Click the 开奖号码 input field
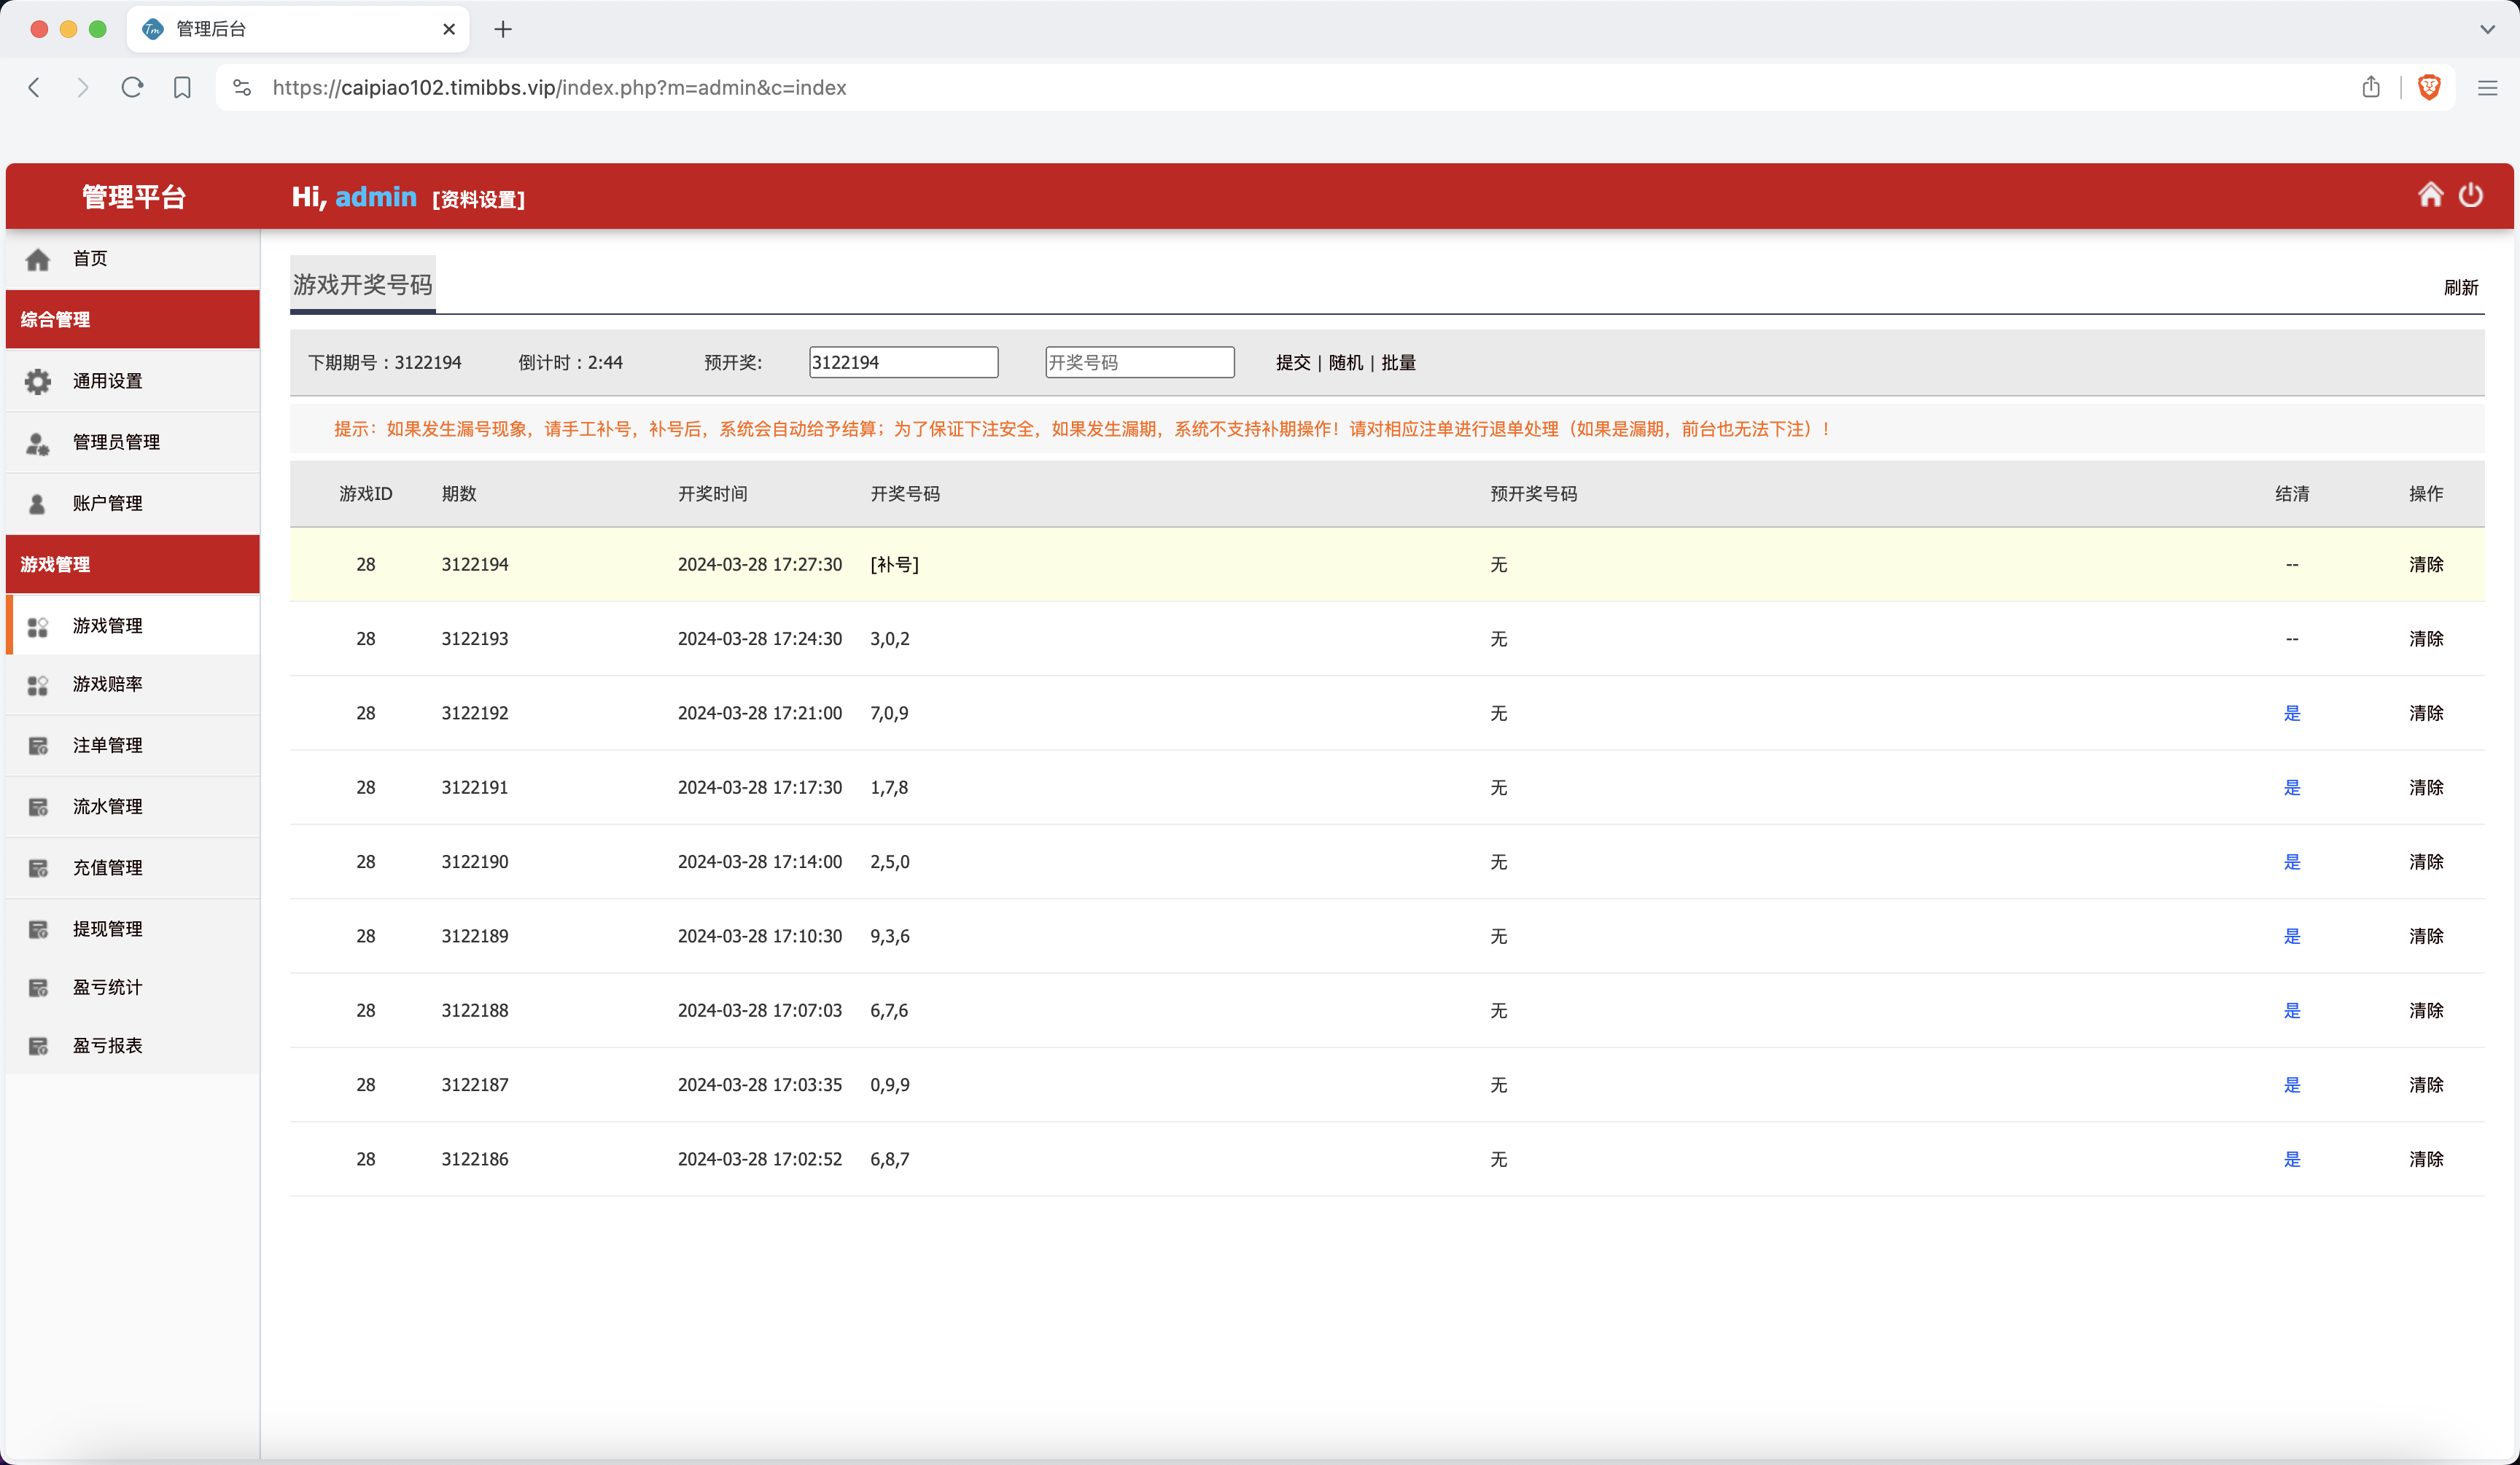This screenshot has height=1465, width=2520. pyautogui.click(x=1139, y=363)
